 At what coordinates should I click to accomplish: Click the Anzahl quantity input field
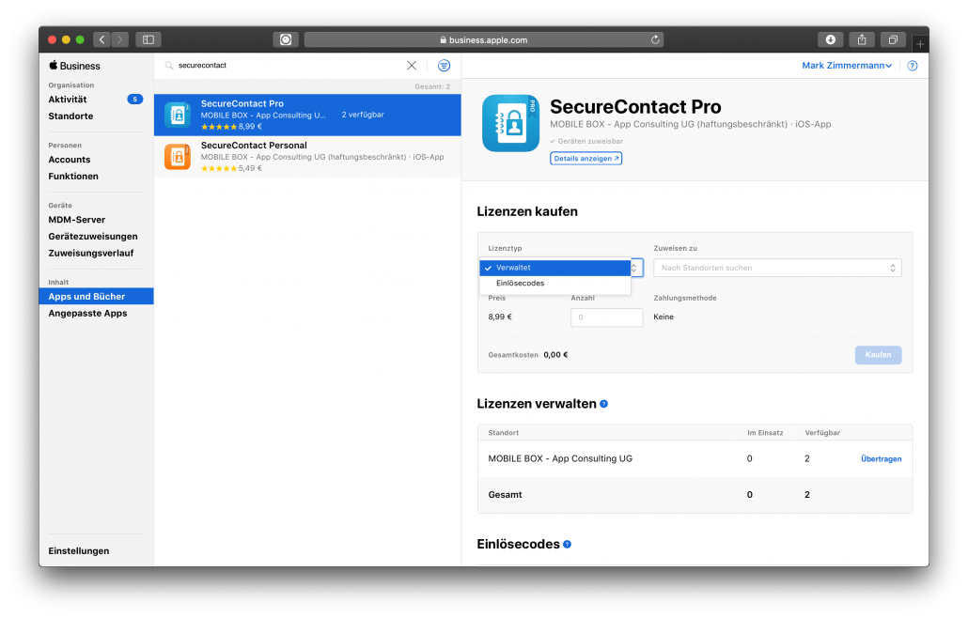(x=606, y=317)
